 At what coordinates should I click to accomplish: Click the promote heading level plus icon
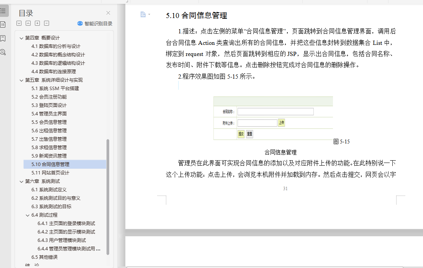[37, 23]
